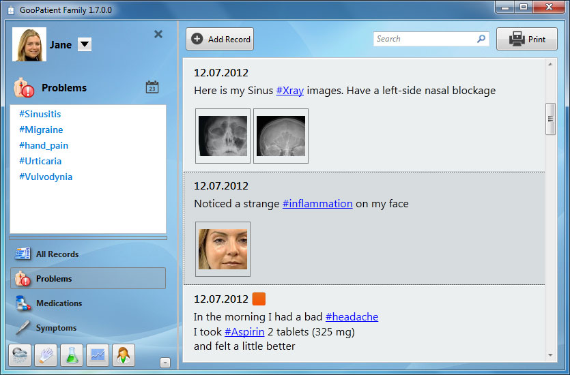Click the Print button
The height and width of the screenshot is (375, 570).
527,39
